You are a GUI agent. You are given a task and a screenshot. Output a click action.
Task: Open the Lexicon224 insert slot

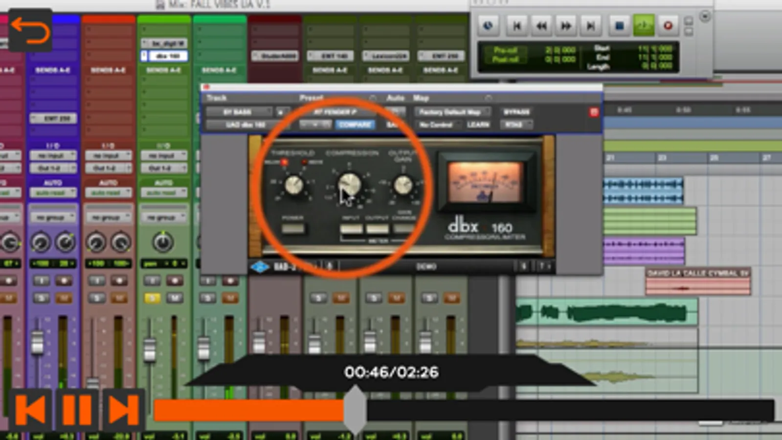387,56
